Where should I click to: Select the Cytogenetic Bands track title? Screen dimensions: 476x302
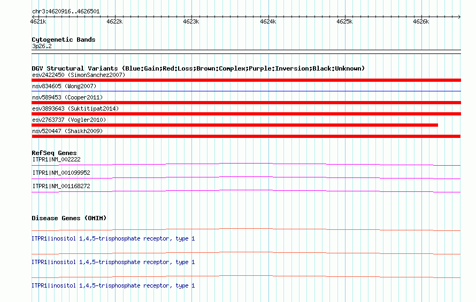[x=64, y=40]
